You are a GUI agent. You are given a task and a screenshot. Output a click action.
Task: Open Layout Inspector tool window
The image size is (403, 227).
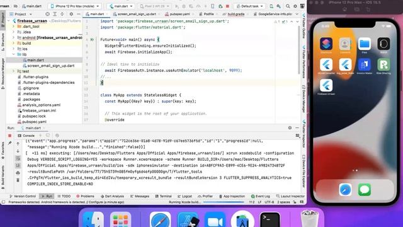click(290, 196)
